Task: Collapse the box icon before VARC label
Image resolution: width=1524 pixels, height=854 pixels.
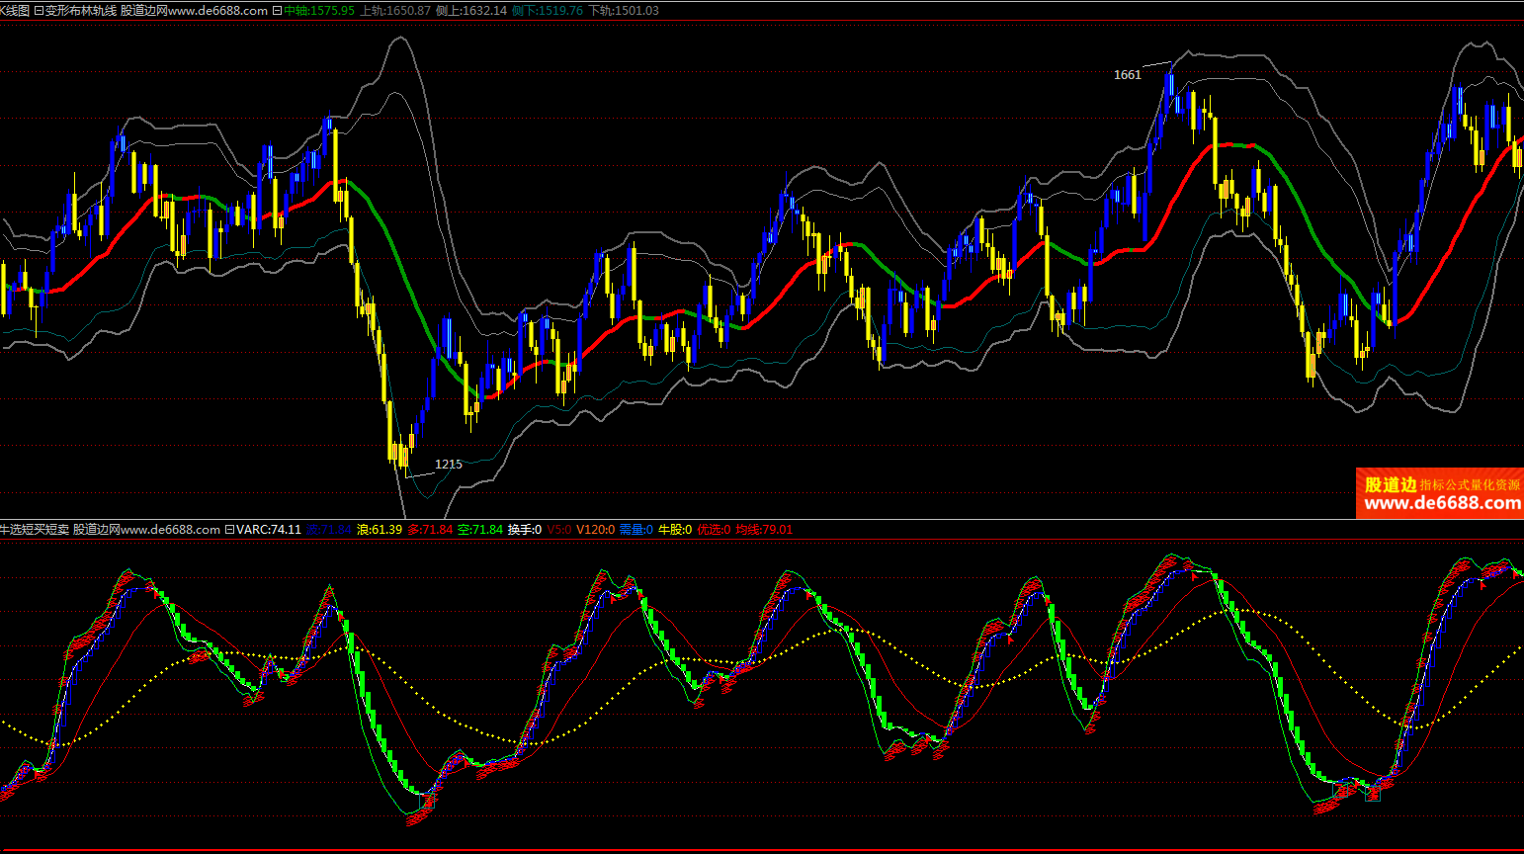Action: (x=229, y=530)
